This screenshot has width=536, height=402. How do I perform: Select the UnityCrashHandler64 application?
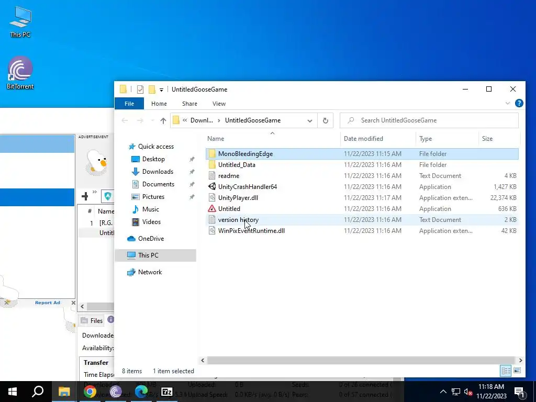[x=362, y=187]
